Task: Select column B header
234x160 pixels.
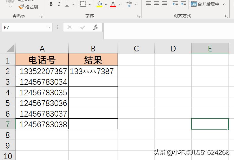Action: (93, 49)
